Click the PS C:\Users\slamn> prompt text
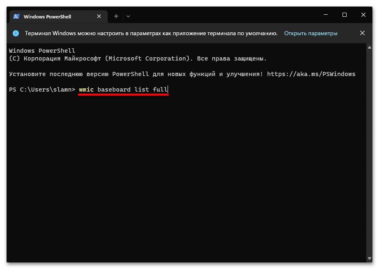This screenshot has width=379, height=269. point(42,90)
